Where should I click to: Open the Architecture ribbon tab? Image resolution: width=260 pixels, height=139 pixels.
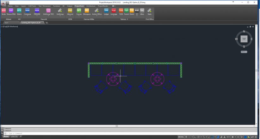click(x=91, y=6)
